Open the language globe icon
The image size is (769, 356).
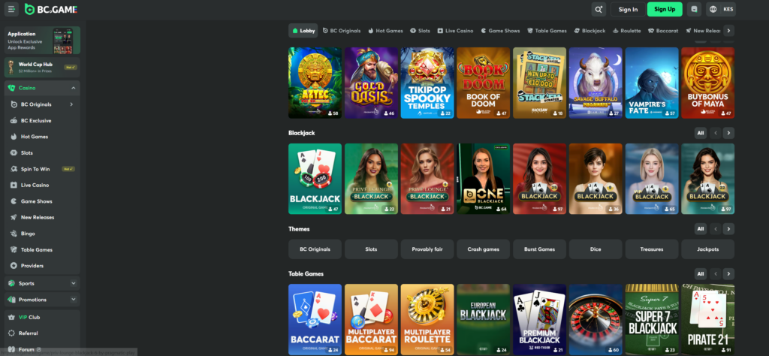[x=713, y=9]
